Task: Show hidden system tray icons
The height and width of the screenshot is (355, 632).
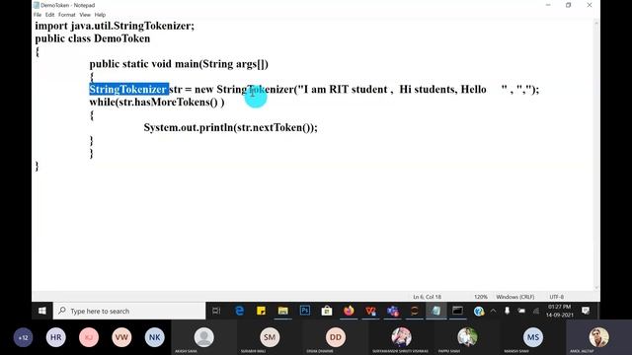Action: pos(493,311)
